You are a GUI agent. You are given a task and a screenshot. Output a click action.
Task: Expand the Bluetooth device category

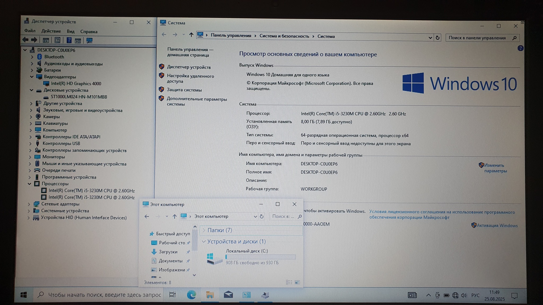pyautogui.click(x=32, y=57)
